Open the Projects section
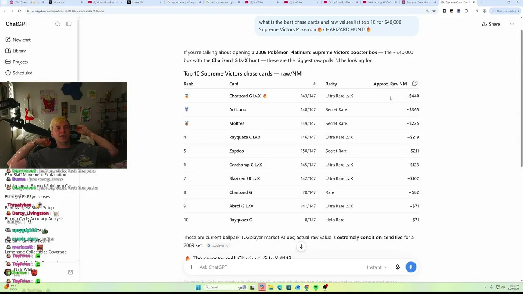Image resolution: width=523 pixels, height=294 pixels. click(x=17, y=62)
